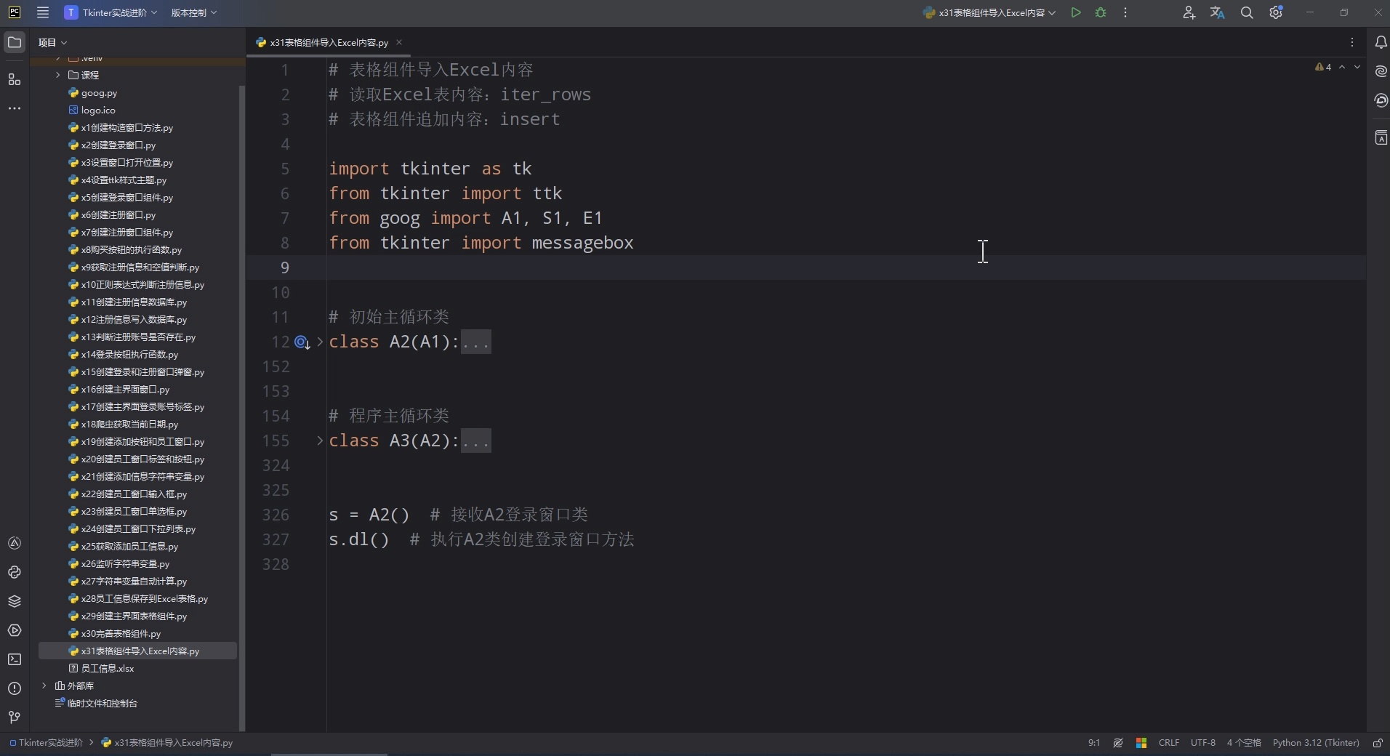Open the Python Console tool window
1390x756 pixels.
coord(15,572)
